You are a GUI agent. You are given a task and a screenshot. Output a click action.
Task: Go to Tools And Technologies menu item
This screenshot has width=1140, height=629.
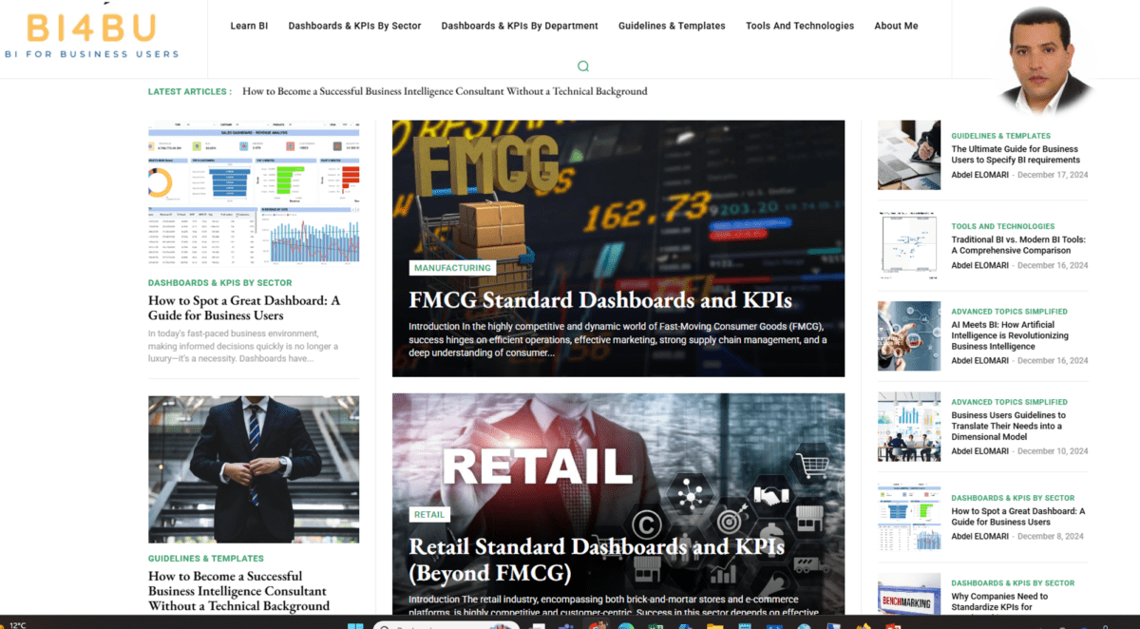pos(799,26)
